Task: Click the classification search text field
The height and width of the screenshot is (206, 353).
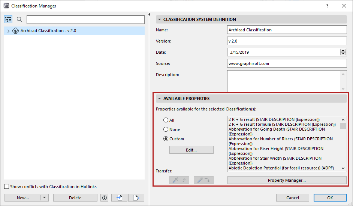Action: click(85, 19)
